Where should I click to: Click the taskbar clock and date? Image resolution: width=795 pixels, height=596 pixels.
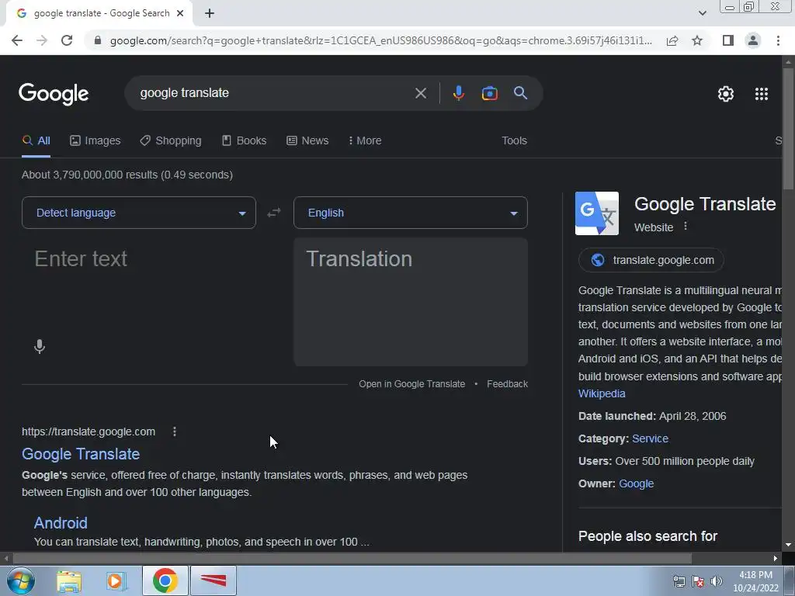coord(755,581)
